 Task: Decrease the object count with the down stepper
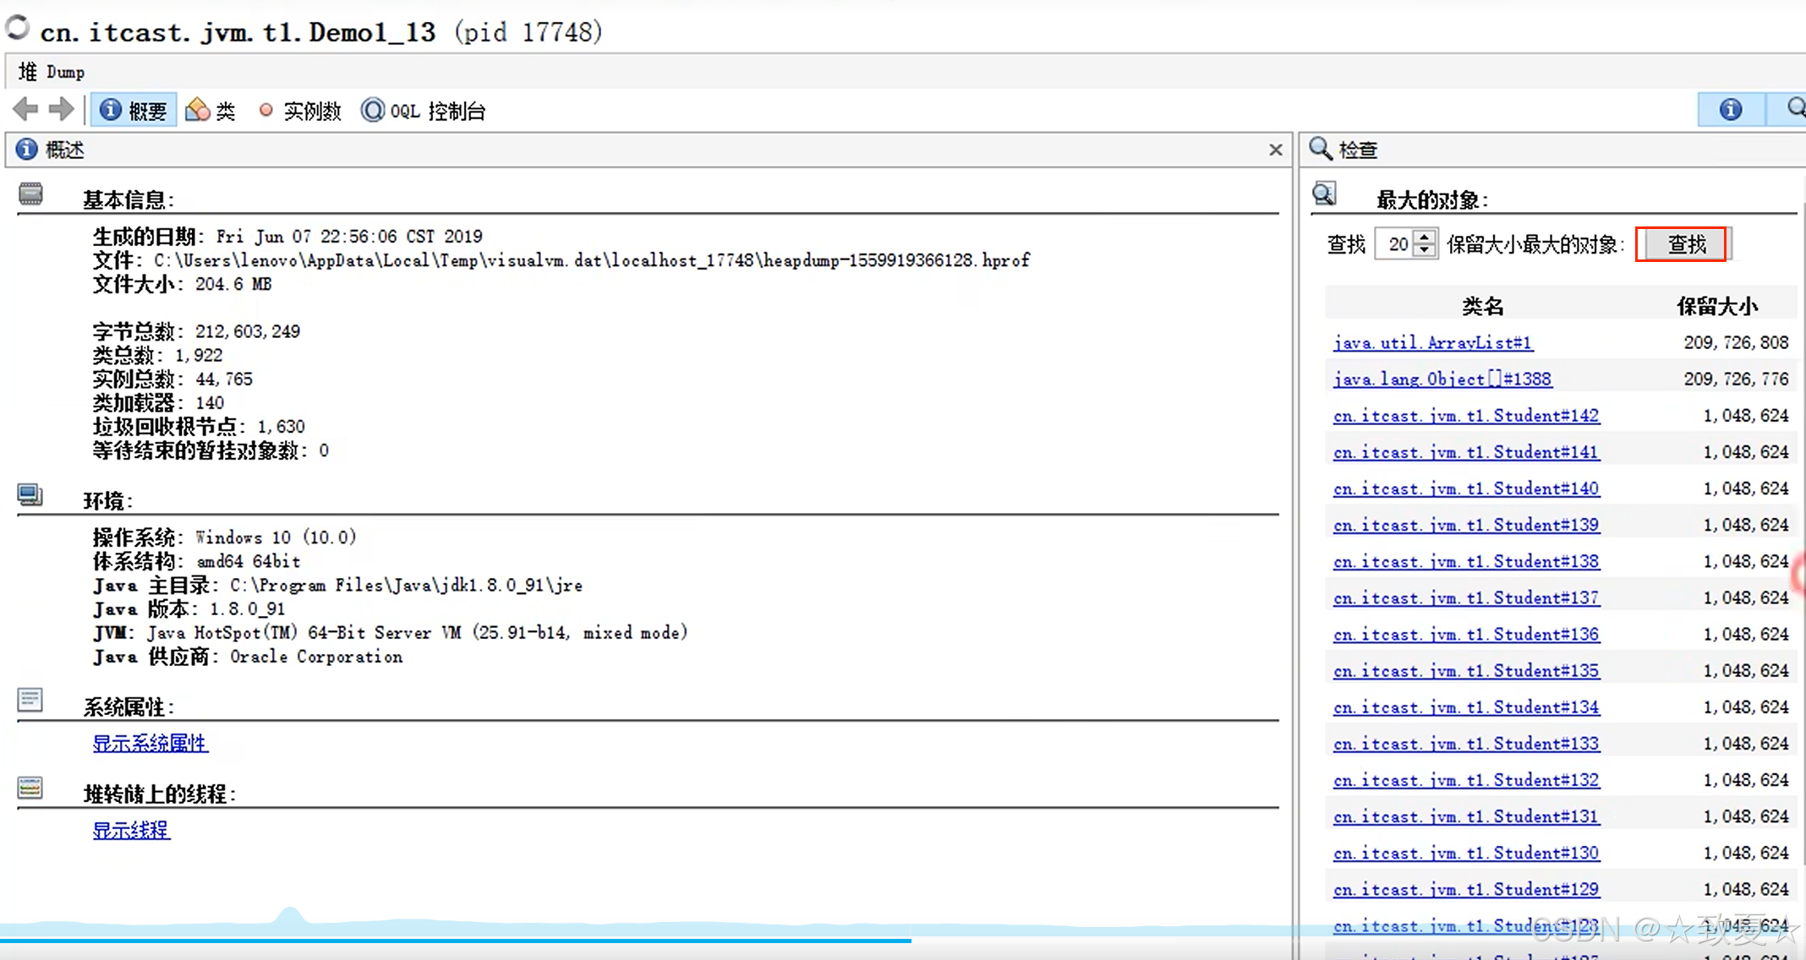1426,251
